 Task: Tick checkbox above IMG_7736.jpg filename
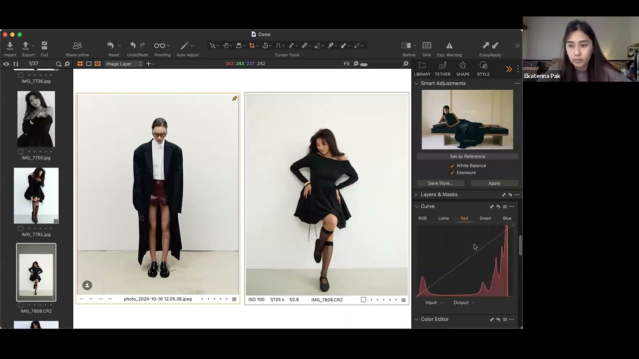[20, 75]
